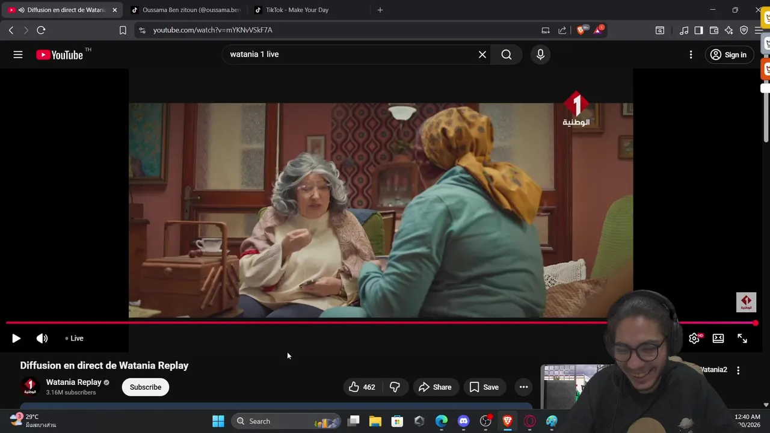
Task: Open Microsoft Edge from the taskbar
Action: [442, 421]
